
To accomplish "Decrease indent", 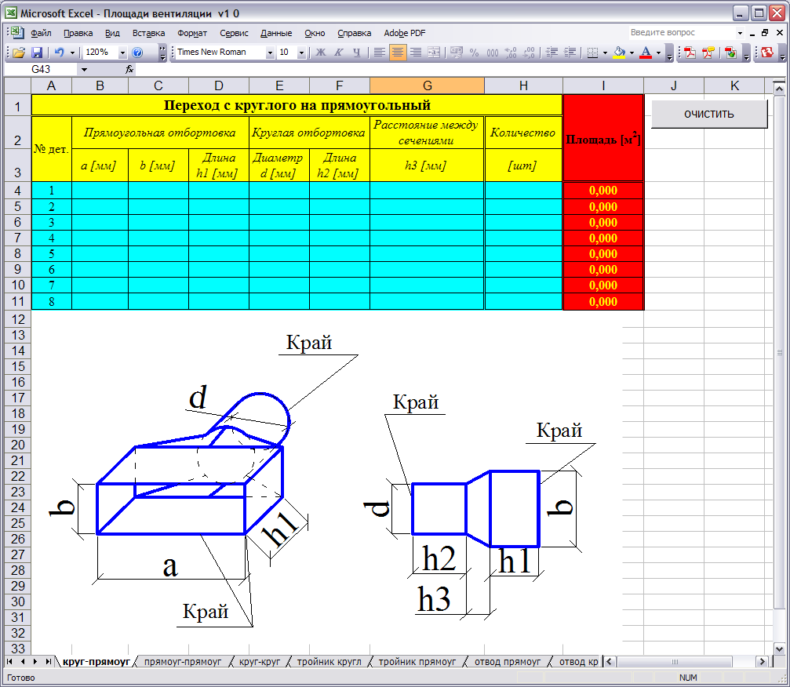I will (552, 53).
